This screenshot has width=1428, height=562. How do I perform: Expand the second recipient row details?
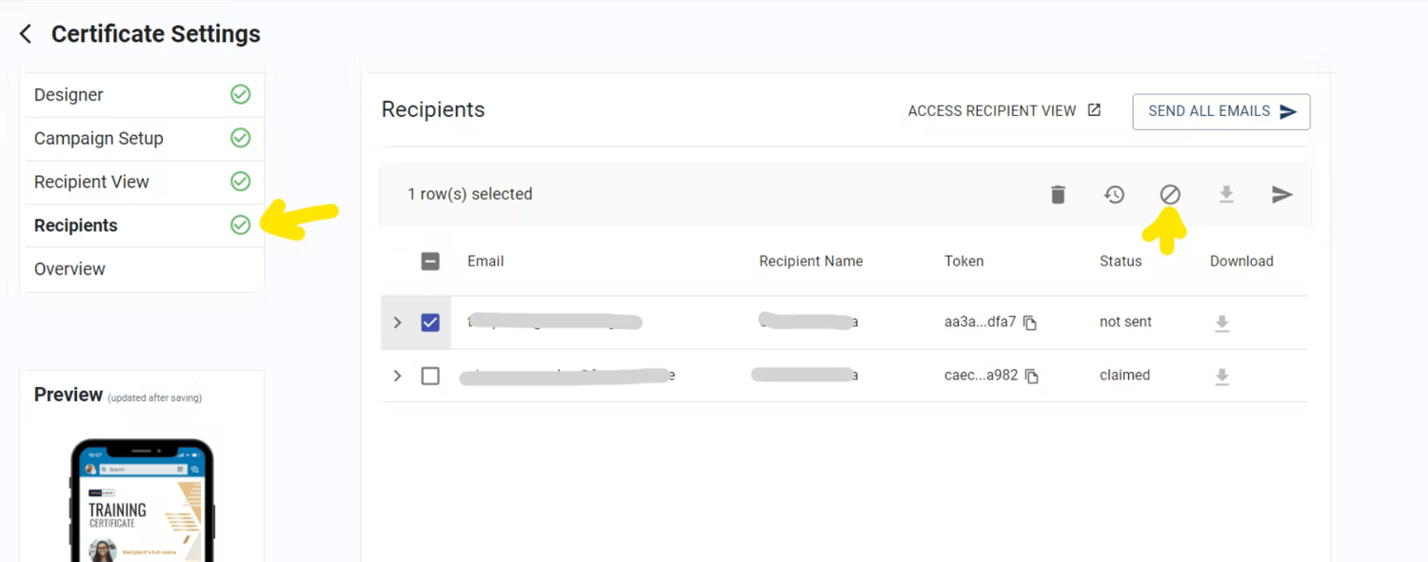pos(398,376)
